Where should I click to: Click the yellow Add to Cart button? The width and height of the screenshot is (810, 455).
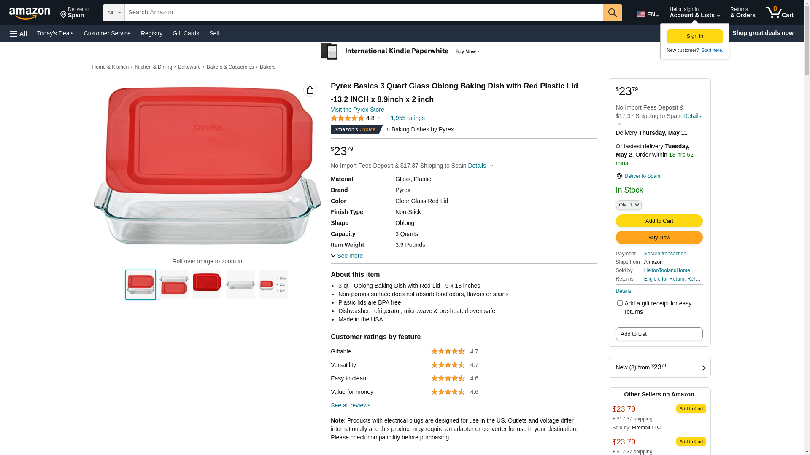click(659, 221)
